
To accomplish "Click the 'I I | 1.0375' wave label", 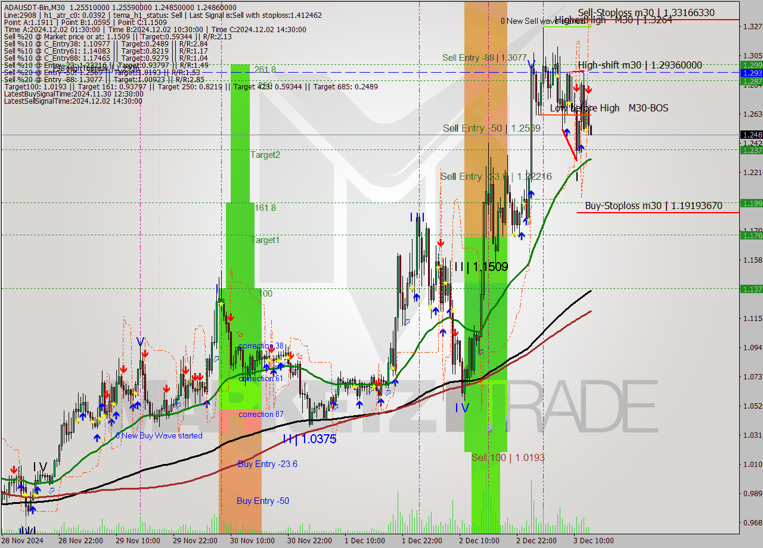I will click(x=309, y=439).
